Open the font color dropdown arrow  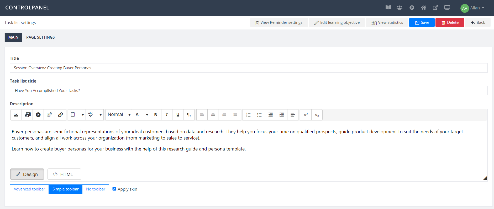coord(147,115)
